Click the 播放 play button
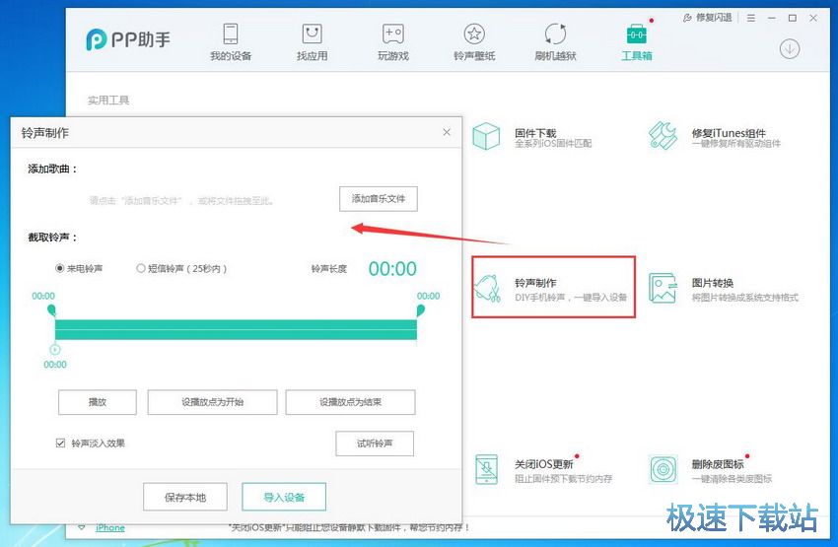The height and width of the screenshot is (547, 838). (x=98, y=402)
